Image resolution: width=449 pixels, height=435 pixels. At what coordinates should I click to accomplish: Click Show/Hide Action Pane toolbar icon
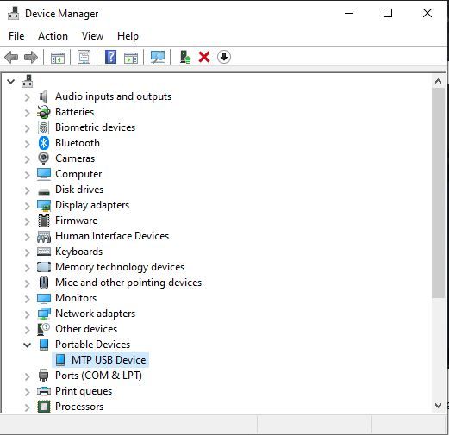coord(131,58)
